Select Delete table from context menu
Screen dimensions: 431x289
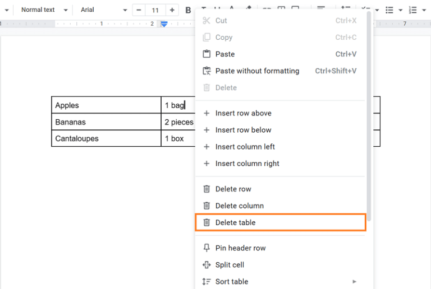[235, 223]
